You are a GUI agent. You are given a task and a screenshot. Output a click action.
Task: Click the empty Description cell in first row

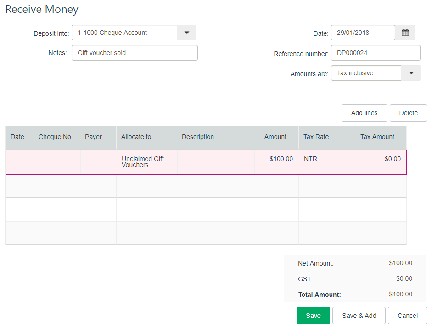(215, 162)
